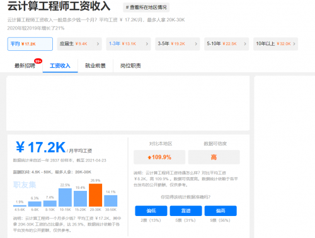Expand the 3-5年 ¥19.2K chevron arrow
Screen dimensions: 315x238
(x=196, y=44)
